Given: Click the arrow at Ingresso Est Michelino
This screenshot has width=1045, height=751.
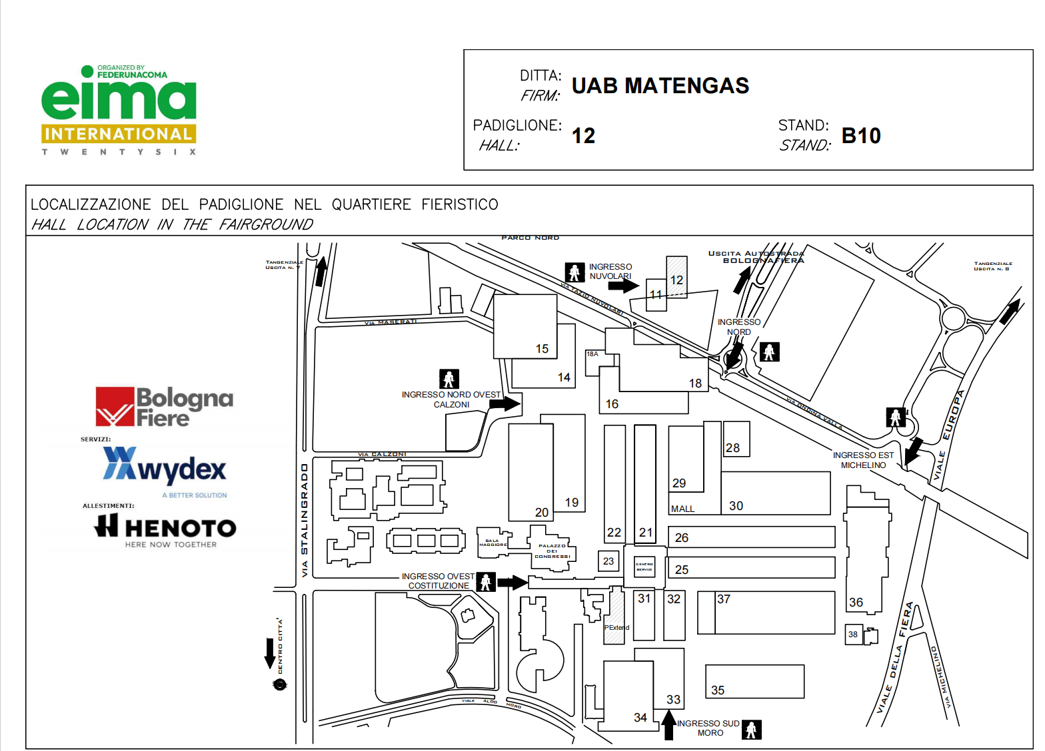Looking at the screenshot, I should click(913, 451).
